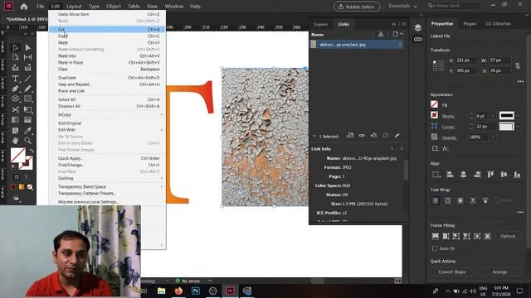The height and width of the screenshot is (298, 531).
Task: Click the X position field
Action: point(465,60)
